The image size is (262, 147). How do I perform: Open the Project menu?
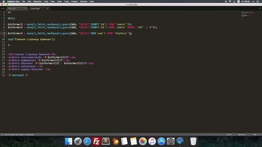pos(75,2)
